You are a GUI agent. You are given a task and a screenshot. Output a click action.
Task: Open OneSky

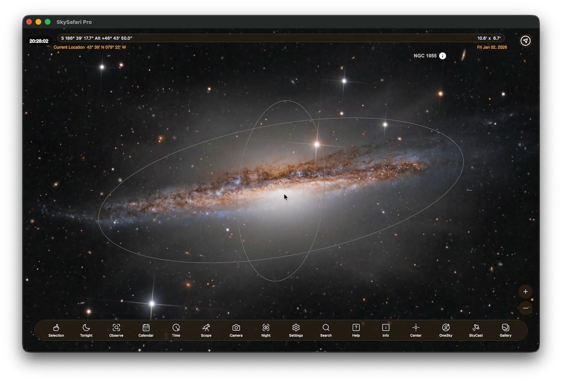tap(446, 330)
